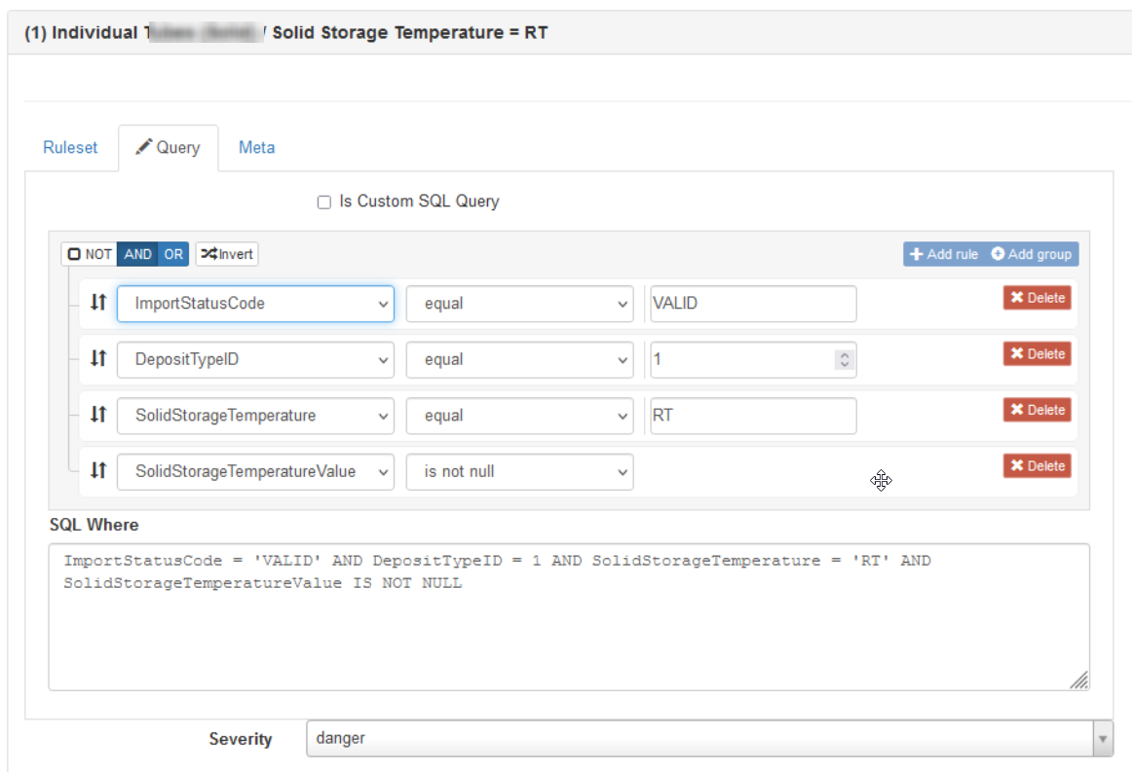Open the SolidStorageTemperature field dropdown
Viewport: 1132px width, 772px height.
[x=255, y=416]
